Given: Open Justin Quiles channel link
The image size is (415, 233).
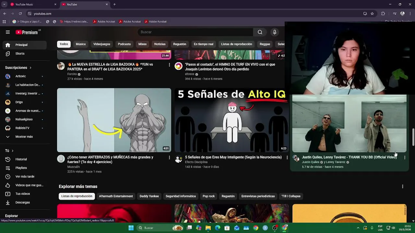Looking at the screenshot, I should [311, 162].
